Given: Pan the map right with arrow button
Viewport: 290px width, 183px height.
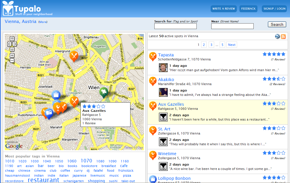Looking at the screenshot, I should (15, 44).
